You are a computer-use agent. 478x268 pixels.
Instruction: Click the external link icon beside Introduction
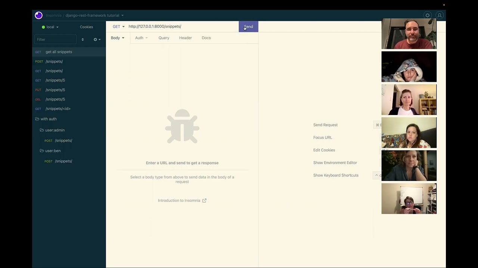click(x=204, y=200)
